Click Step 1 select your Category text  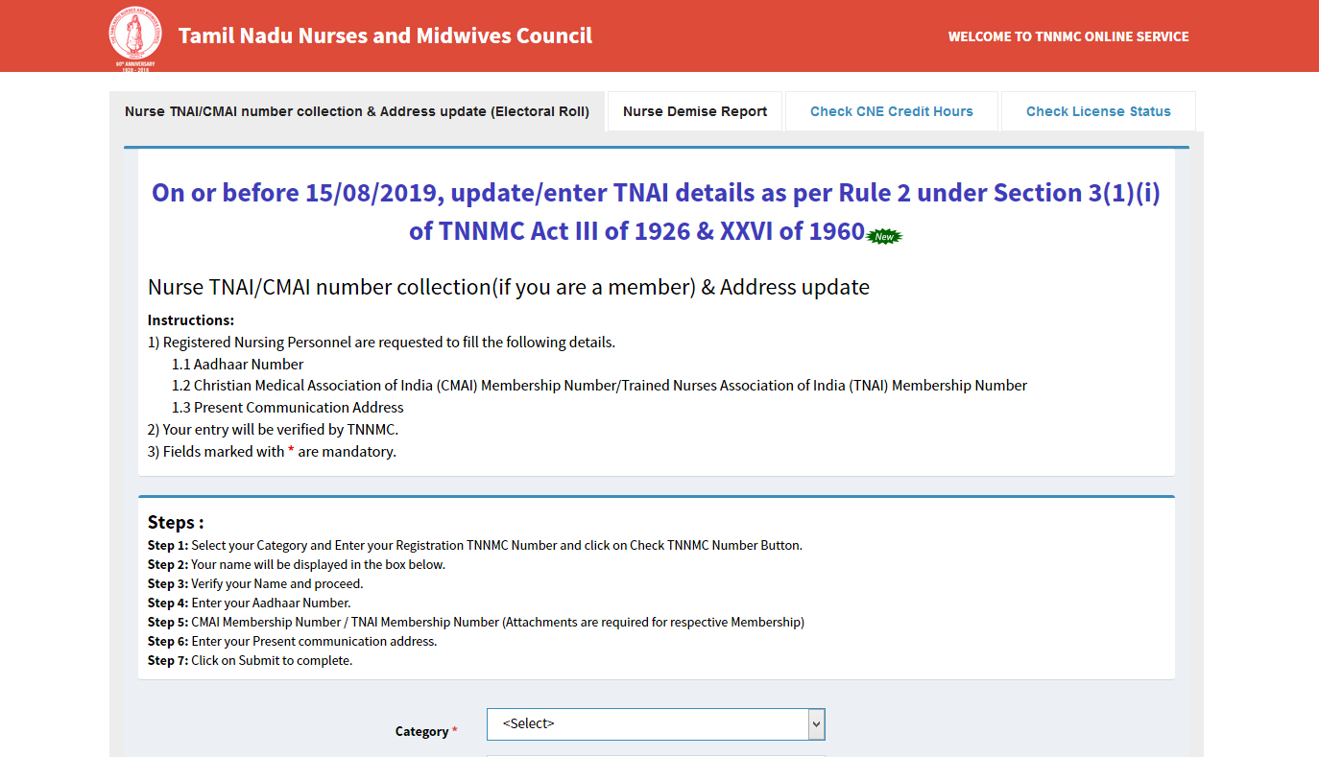475,545
